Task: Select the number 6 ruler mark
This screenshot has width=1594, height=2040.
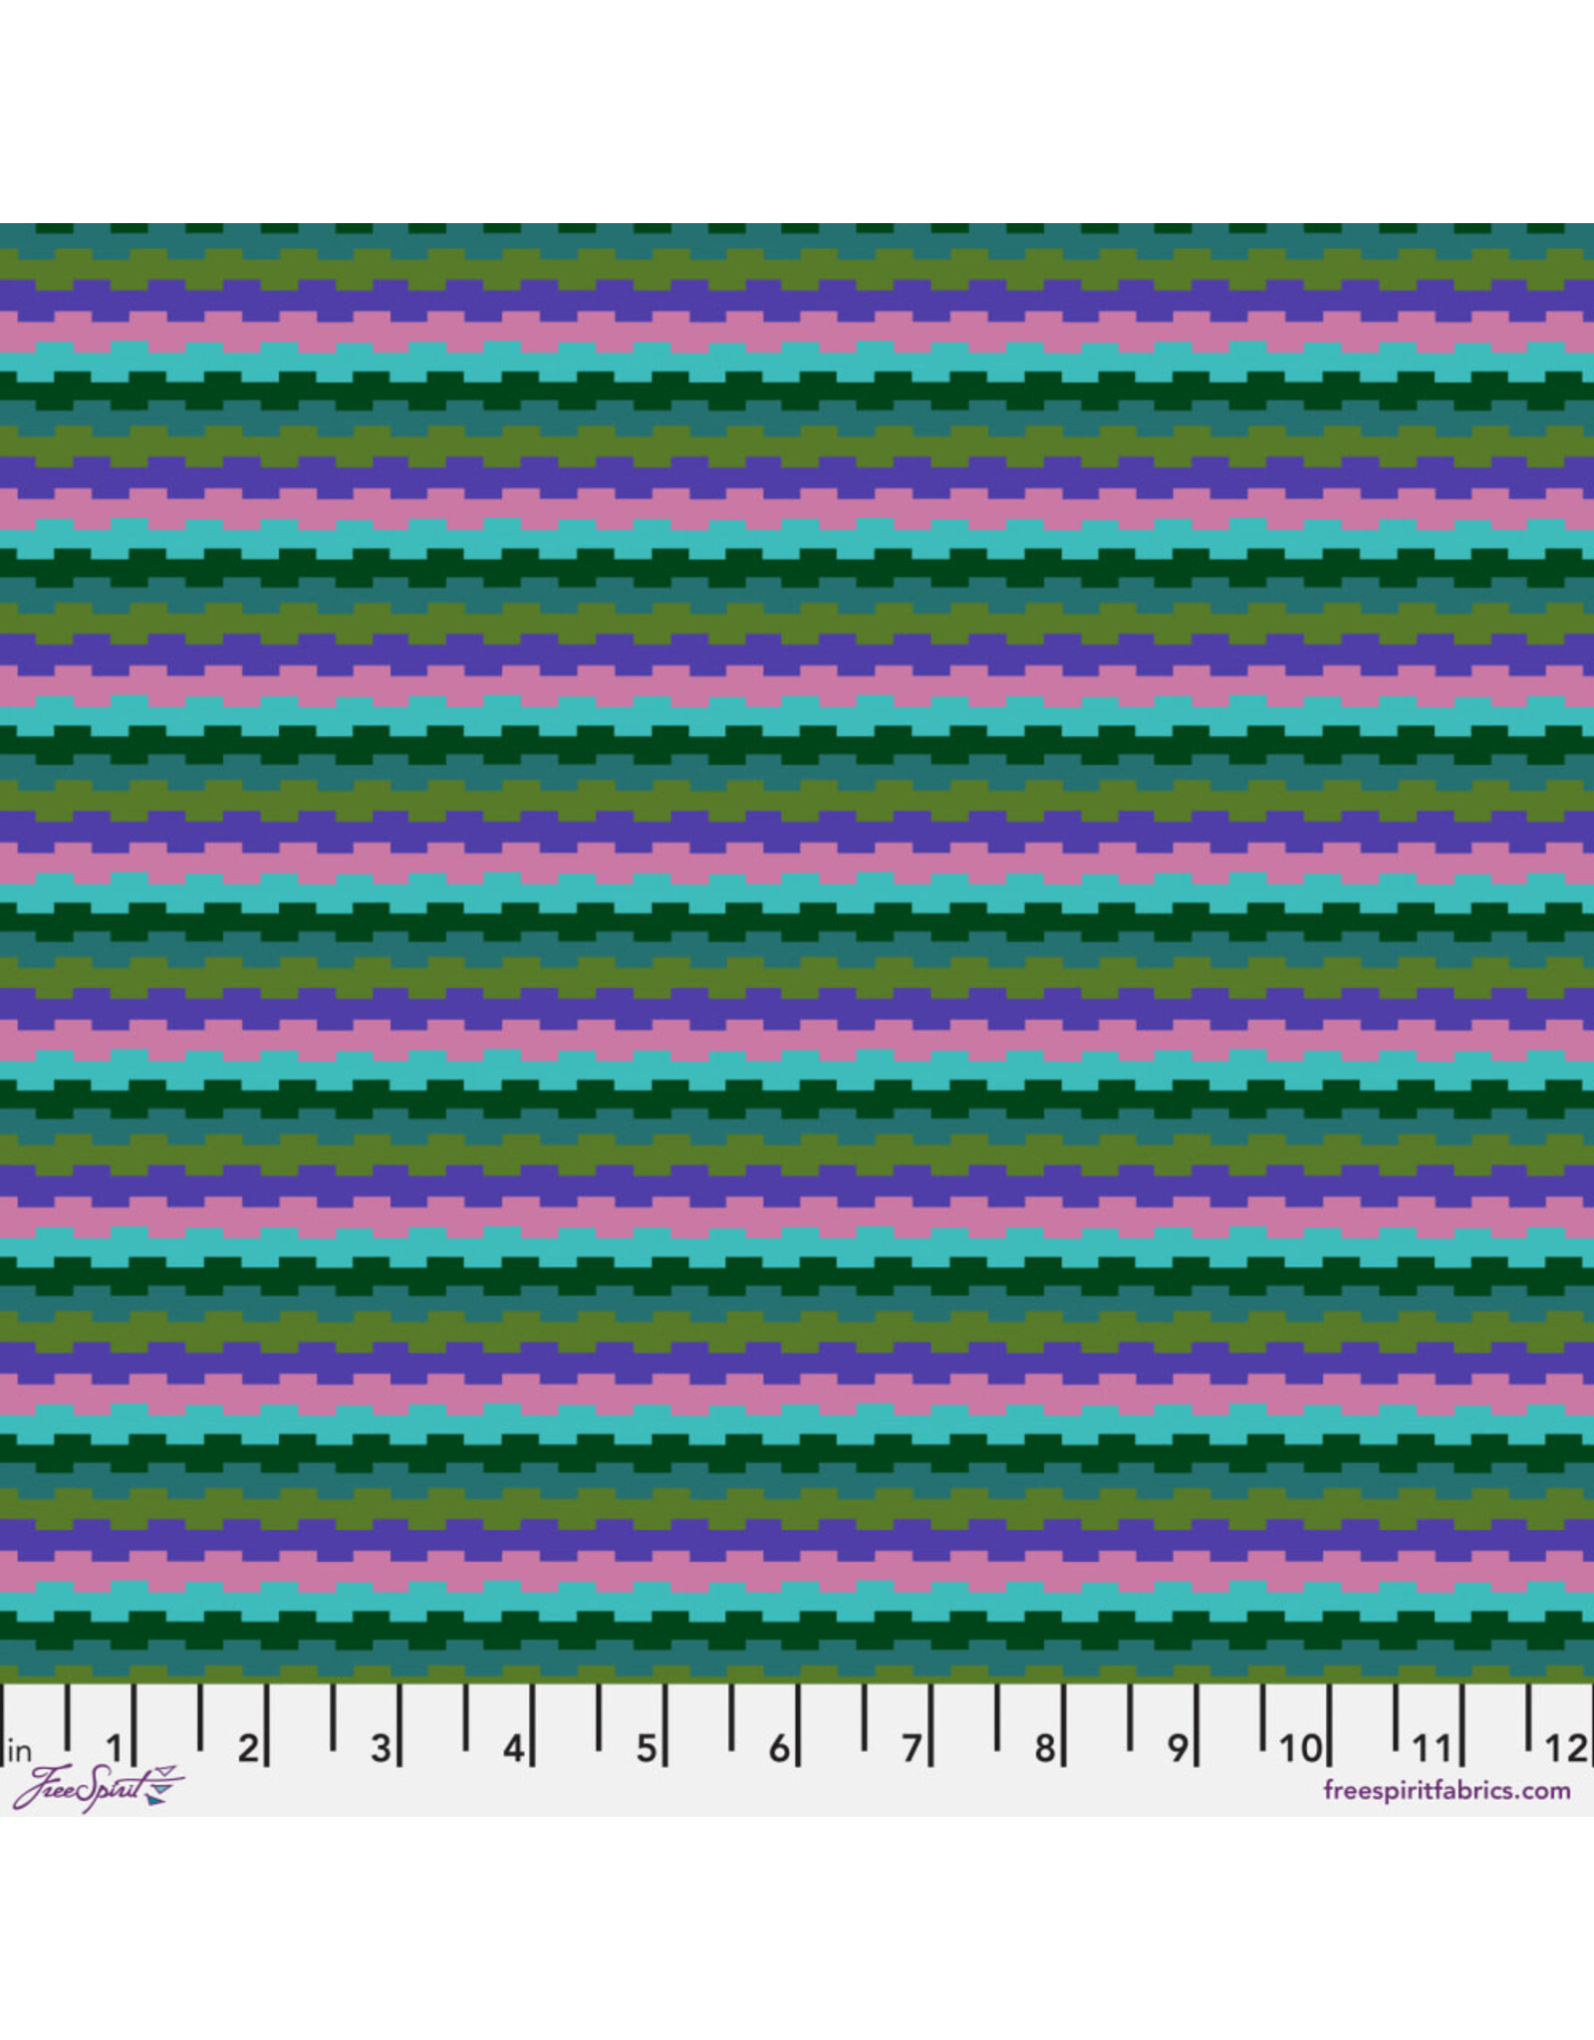Action: coord(778,1747)
